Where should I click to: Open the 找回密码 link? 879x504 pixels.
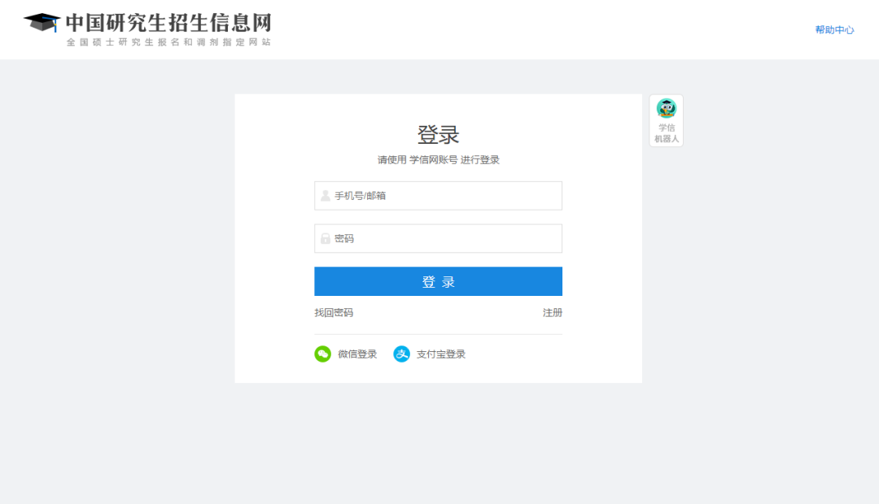(334, 313)
